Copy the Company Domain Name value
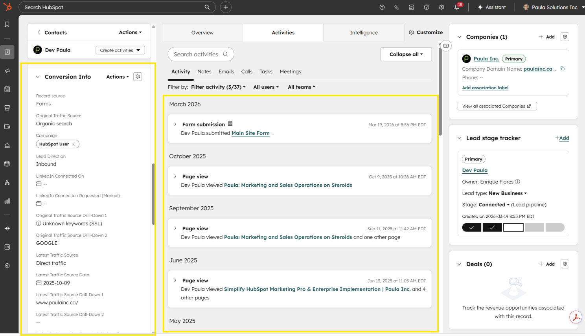The height and width of the screenshot is (336, 585). (563, 68)
